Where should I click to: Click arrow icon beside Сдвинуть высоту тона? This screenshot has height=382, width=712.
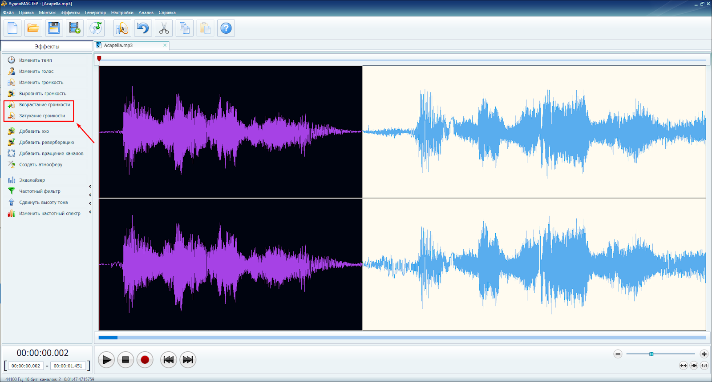pos(12,202)
